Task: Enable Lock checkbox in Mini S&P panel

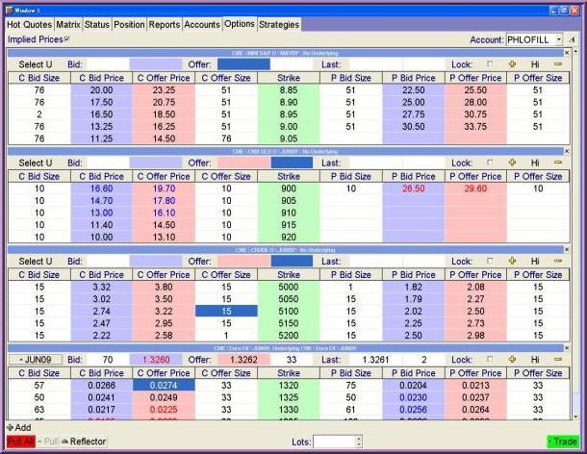Action: click(490, 64)
